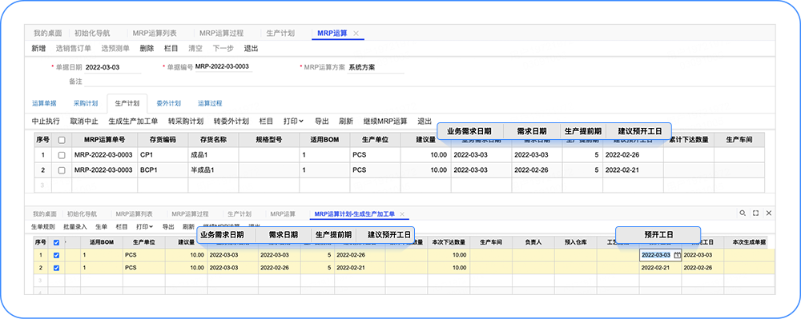Switch to lower panel MRP运算过程 tab
The height and width of the screenshot is (319, 801).
point(190,214)
